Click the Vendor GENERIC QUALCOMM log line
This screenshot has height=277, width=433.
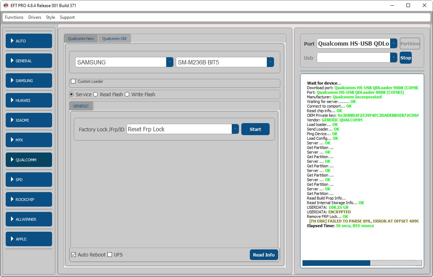334,120
